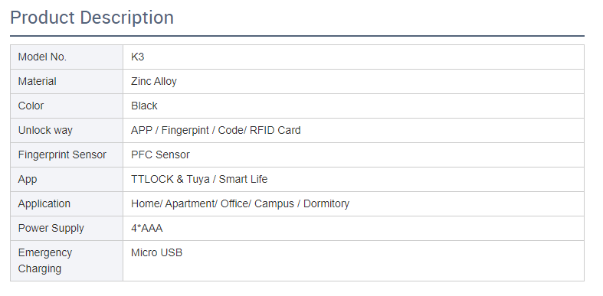Image resolution: width=603 pixels, height=296 pixels.
Task: Click the Micro USB value
Action: 156,253
